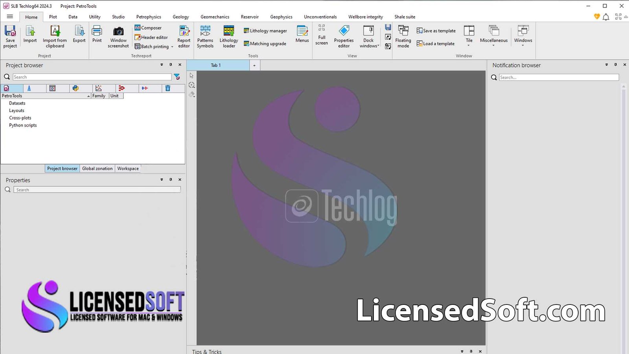629x354 pixels.
Task: Select the Python scripts tree item
Action: (23, 125)
